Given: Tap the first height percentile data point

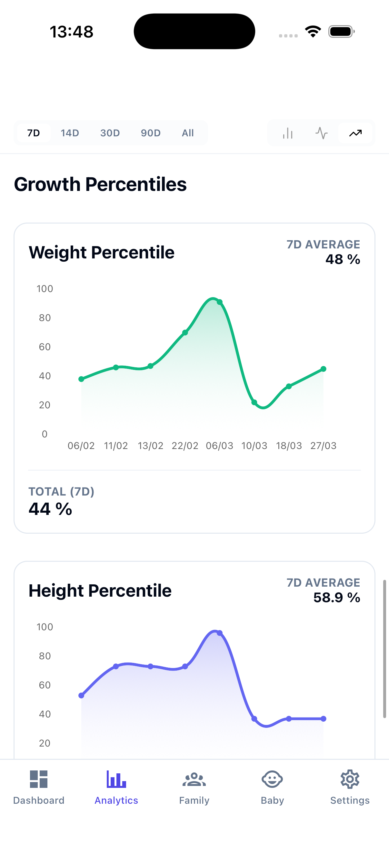Looking at the screenshot, I should coord(81,695).
